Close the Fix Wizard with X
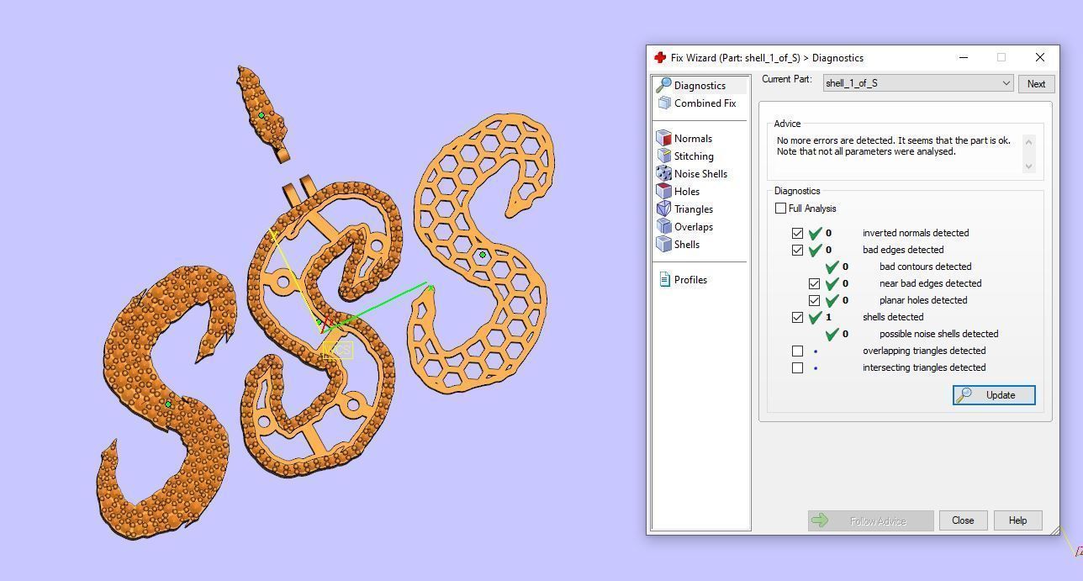Viewport: 1083px width, 581px height. (x=1040, y=57)
